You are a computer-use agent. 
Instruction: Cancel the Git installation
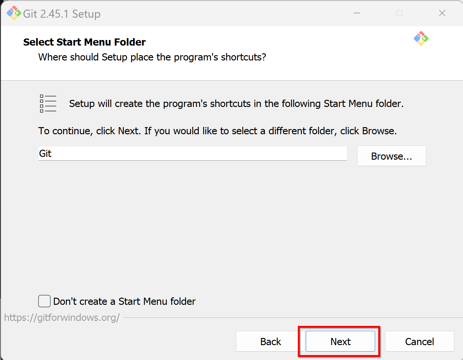pos(420,341)
